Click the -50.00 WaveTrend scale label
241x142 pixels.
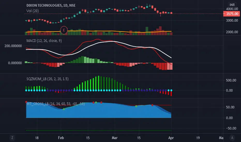231,128
